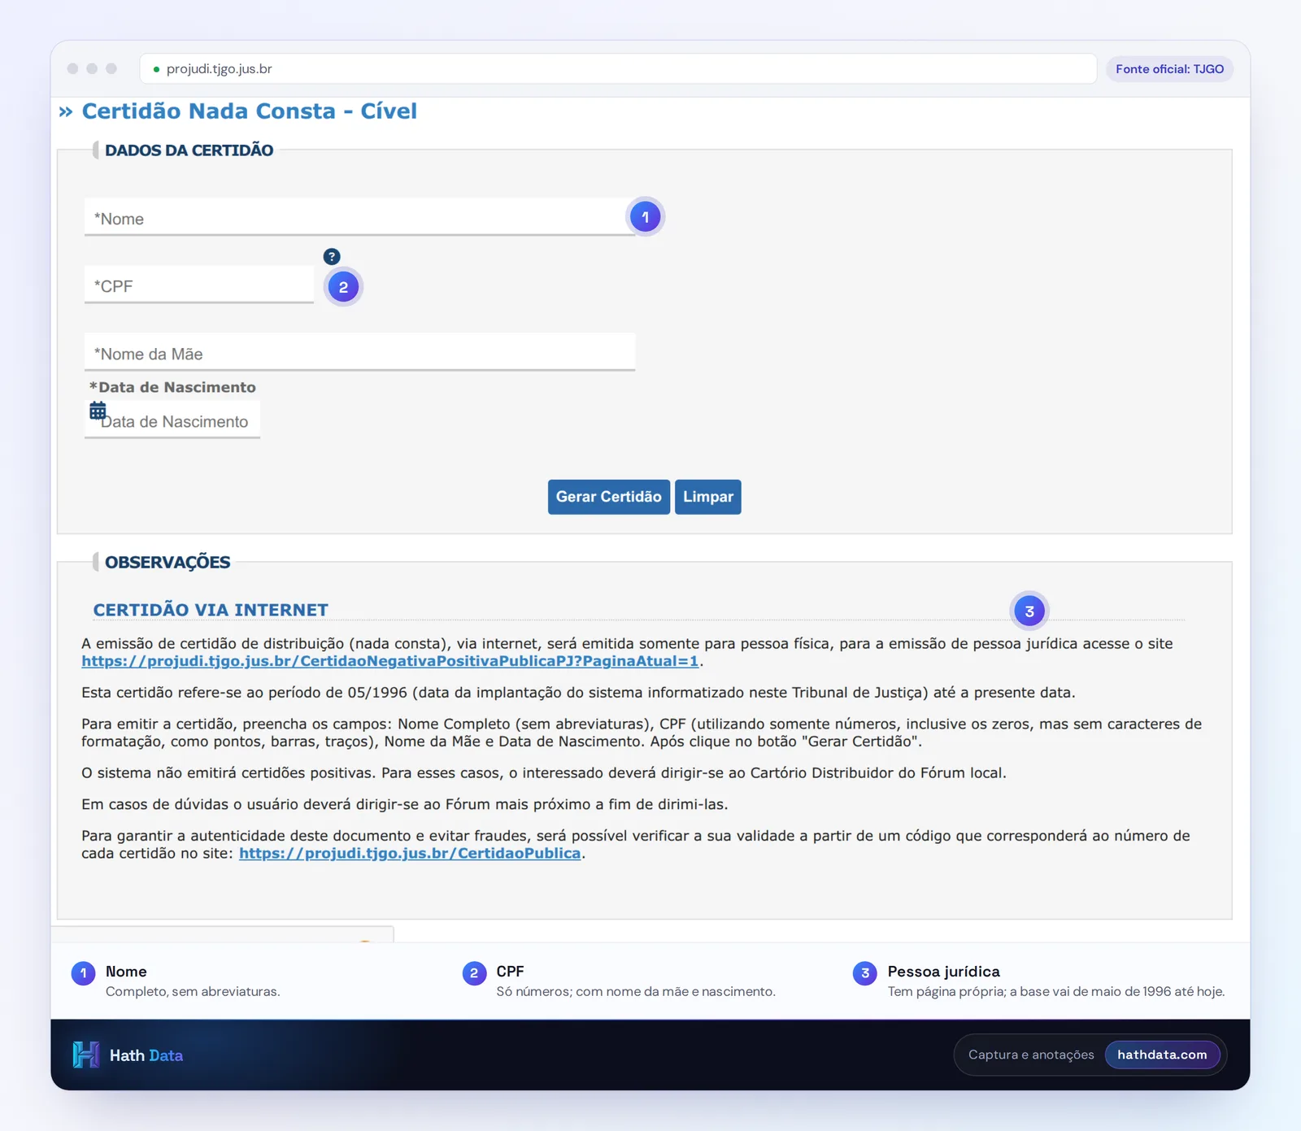Click the hathdata.com button

[x=1162, y=1055]
